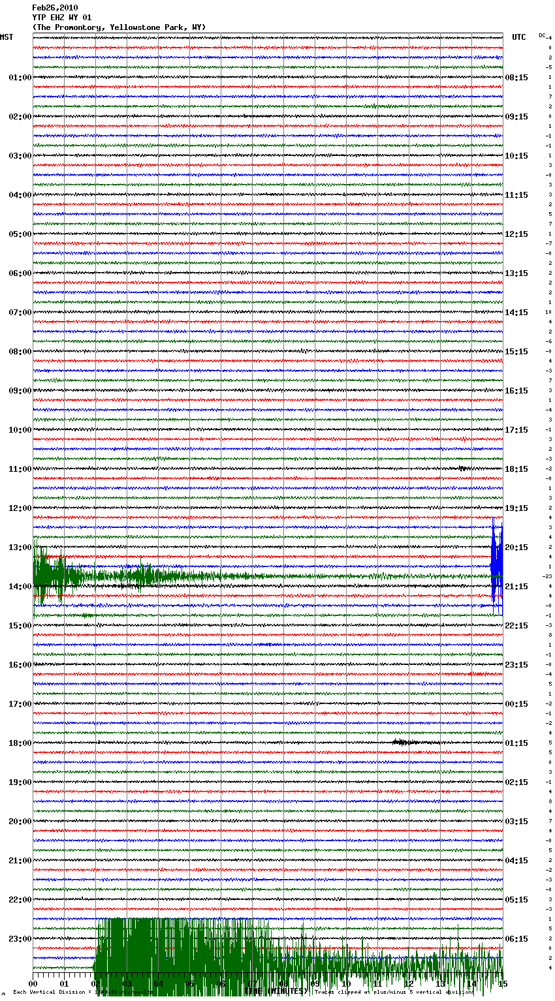
Task: Select the 16:00 MST hour label
Action: point(20,665)
